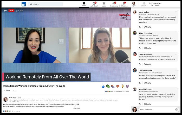Open Paula Rizzo's profile name link
This screenshot has height=115, width=182.
click(x=13, y=98)
